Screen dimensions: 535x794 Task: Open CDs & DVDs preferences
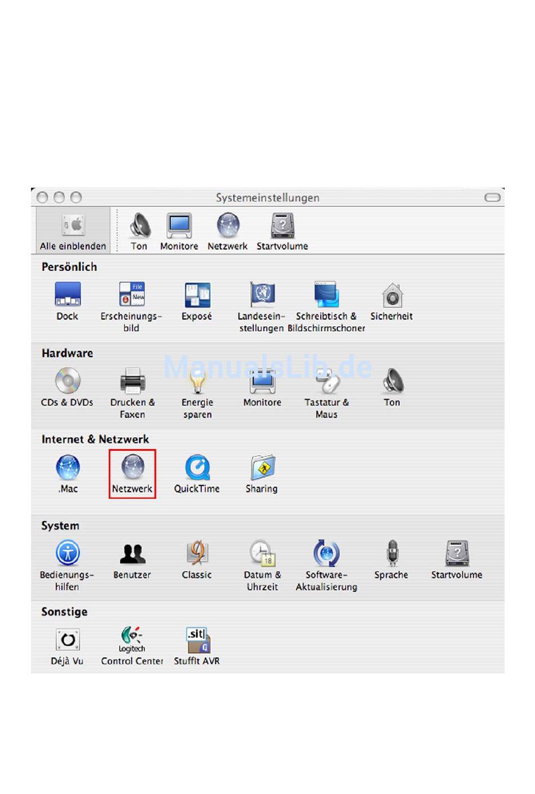(x=67, y=388)
